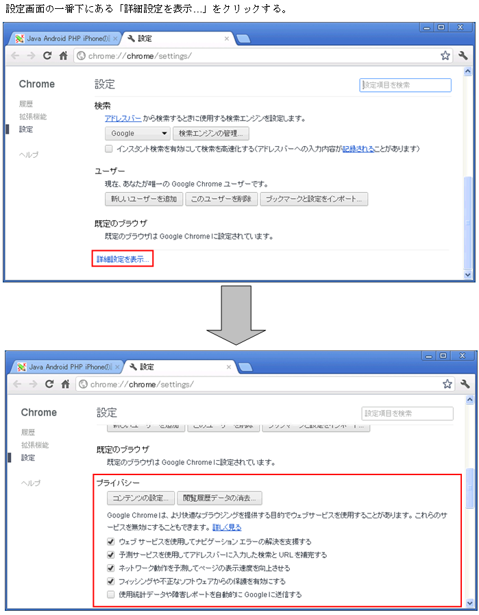This screenshot has height=615, width=479.
Task: Click 閲覧履歴データの消去 button
Action: point(219,498)
